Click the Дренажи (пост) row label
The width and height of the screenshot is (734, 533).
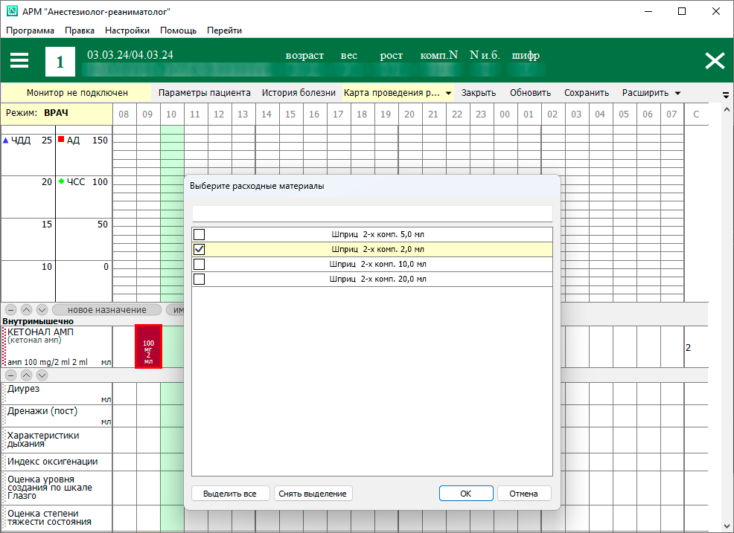[57, 416]
